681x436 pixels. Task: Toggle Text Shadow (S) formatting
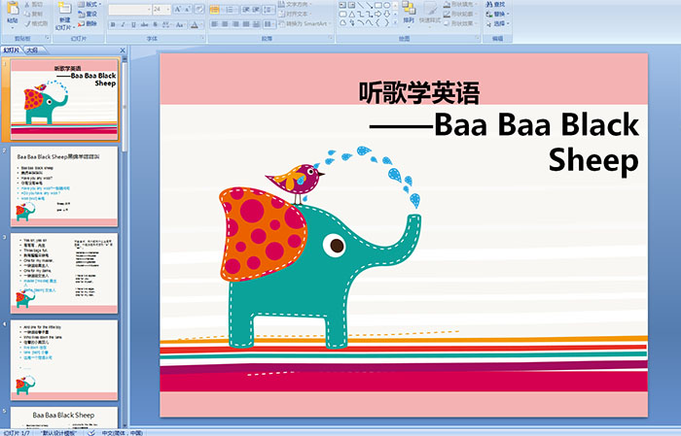tap(155, 24)
